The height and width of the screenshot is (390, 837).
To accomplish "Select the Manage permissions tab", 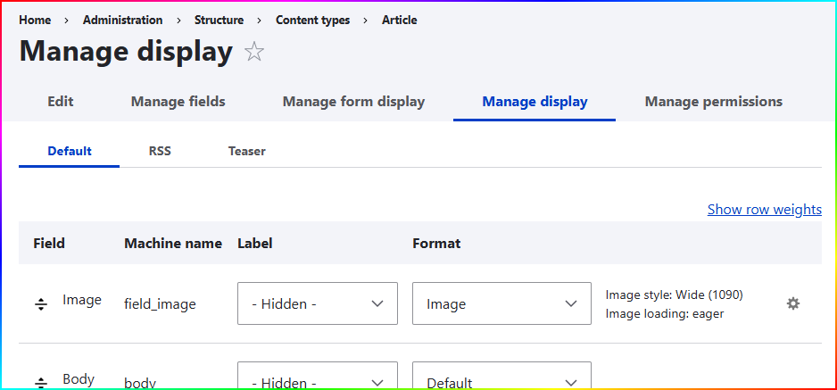I will tap(713, 102).
